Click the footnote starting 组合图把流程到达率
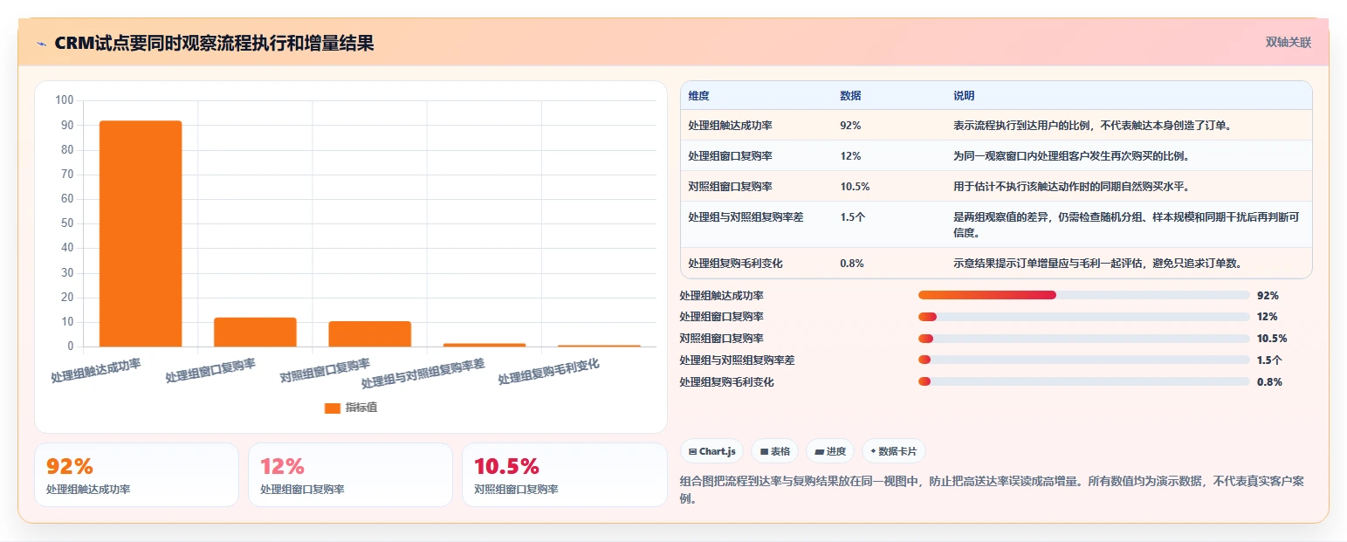Viewport: 1347px width, 542px height. coord(993,490)
